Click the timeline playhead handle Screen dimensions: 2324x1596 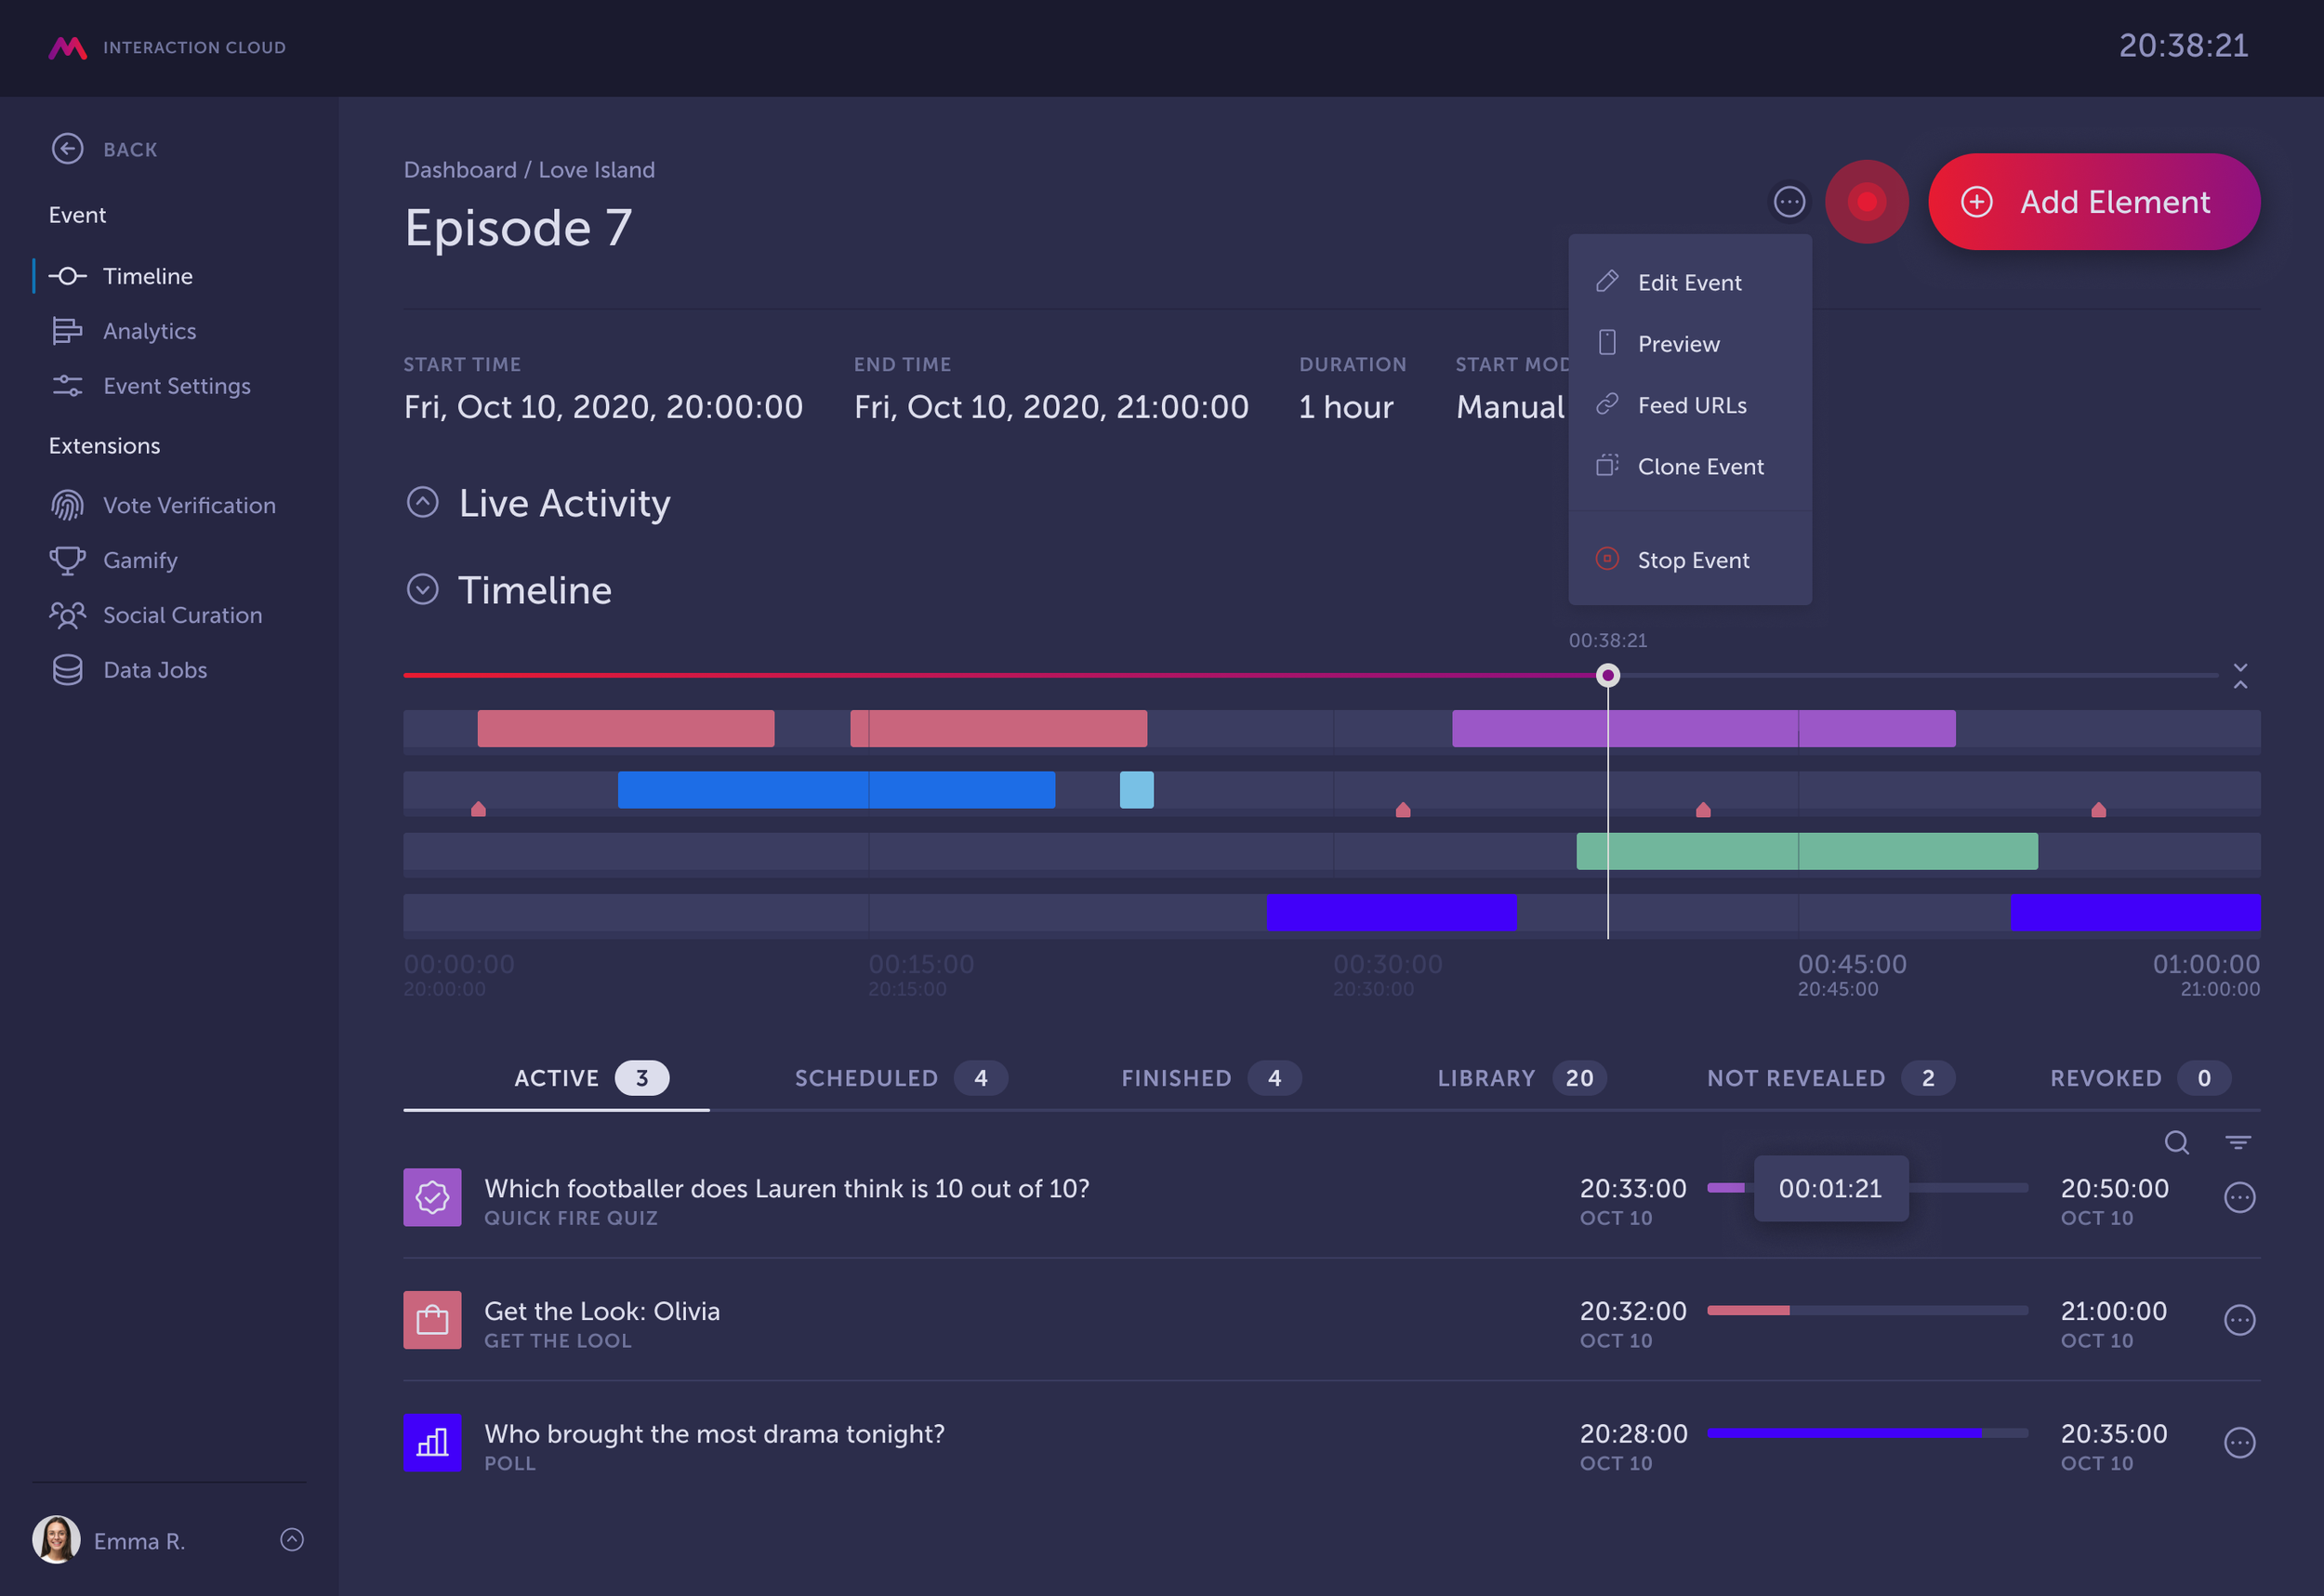(x=1607, y=676)
